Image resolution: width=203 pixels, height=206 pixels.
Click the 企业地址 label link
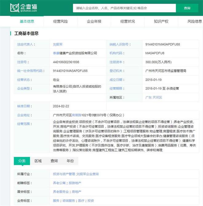pyautogui.click(x=23, y=115)
